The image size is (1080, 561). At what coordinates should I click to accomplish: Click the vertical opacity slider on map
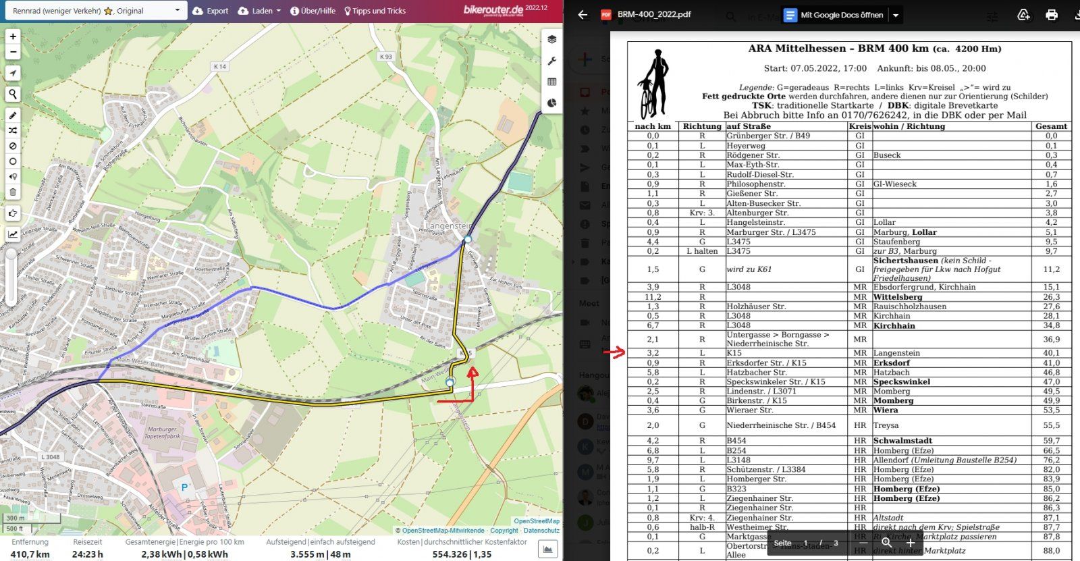(11, 277)
